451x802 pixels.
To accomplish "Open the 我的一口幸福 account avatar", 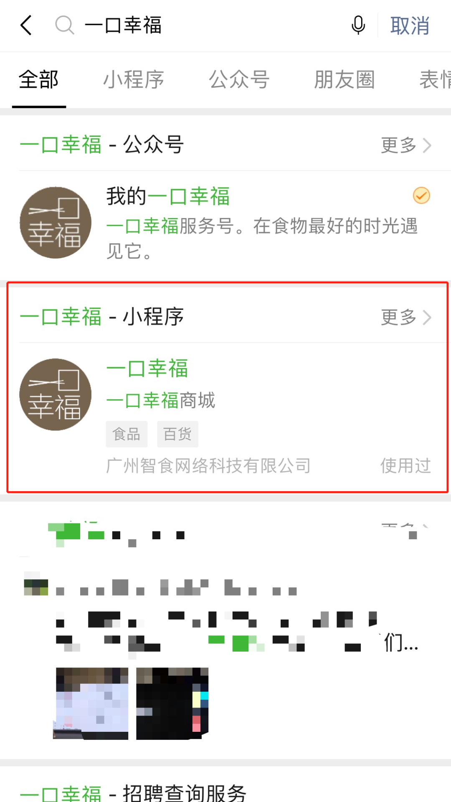I will click(x=56, y=223).
